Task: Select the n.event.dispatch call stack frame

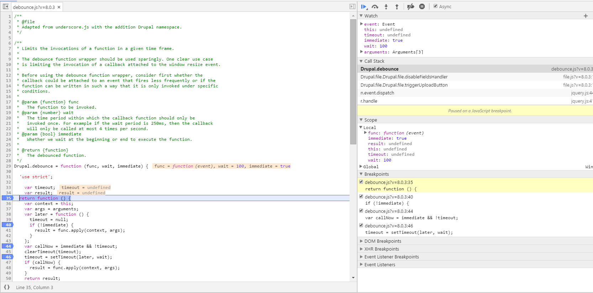Action: 377,93
